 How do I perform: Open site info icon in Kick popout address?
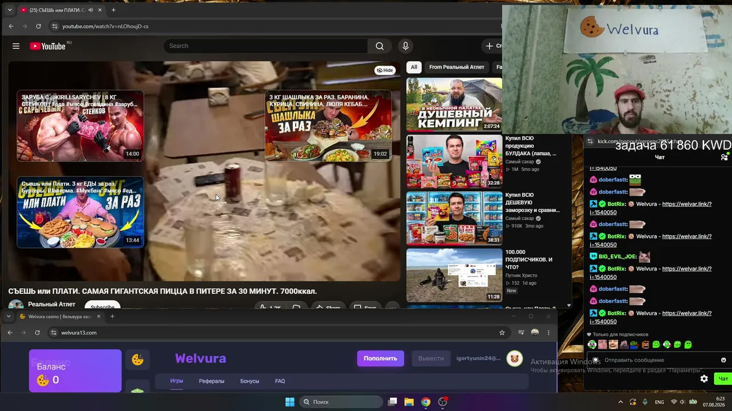[590, 142]
